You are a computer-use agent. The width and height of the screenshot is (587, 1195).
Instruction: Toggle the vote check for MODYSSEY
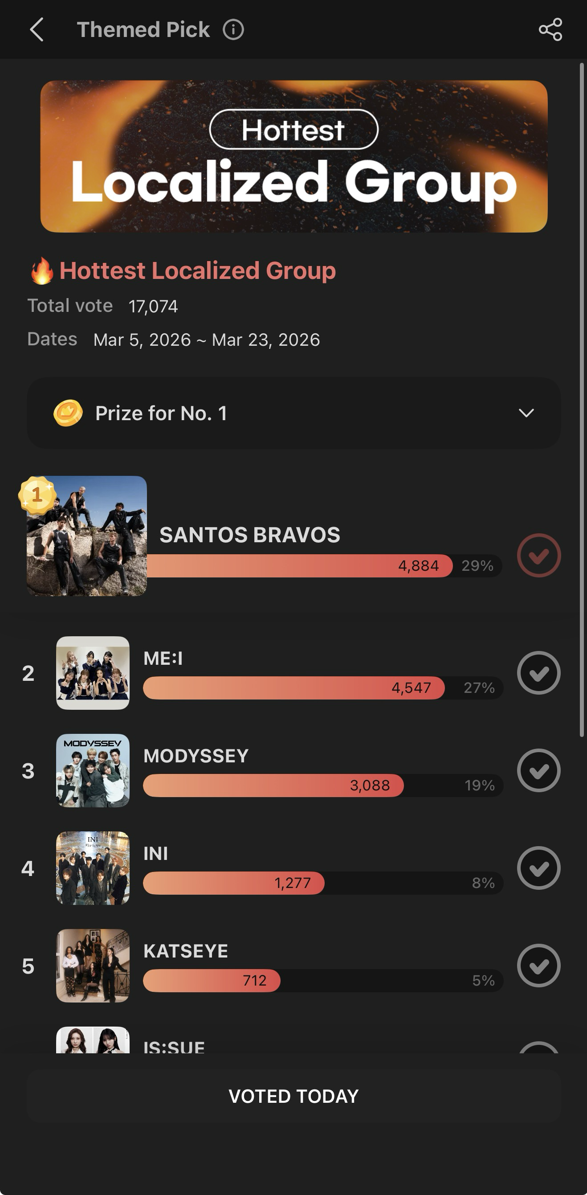pos(539,770)
